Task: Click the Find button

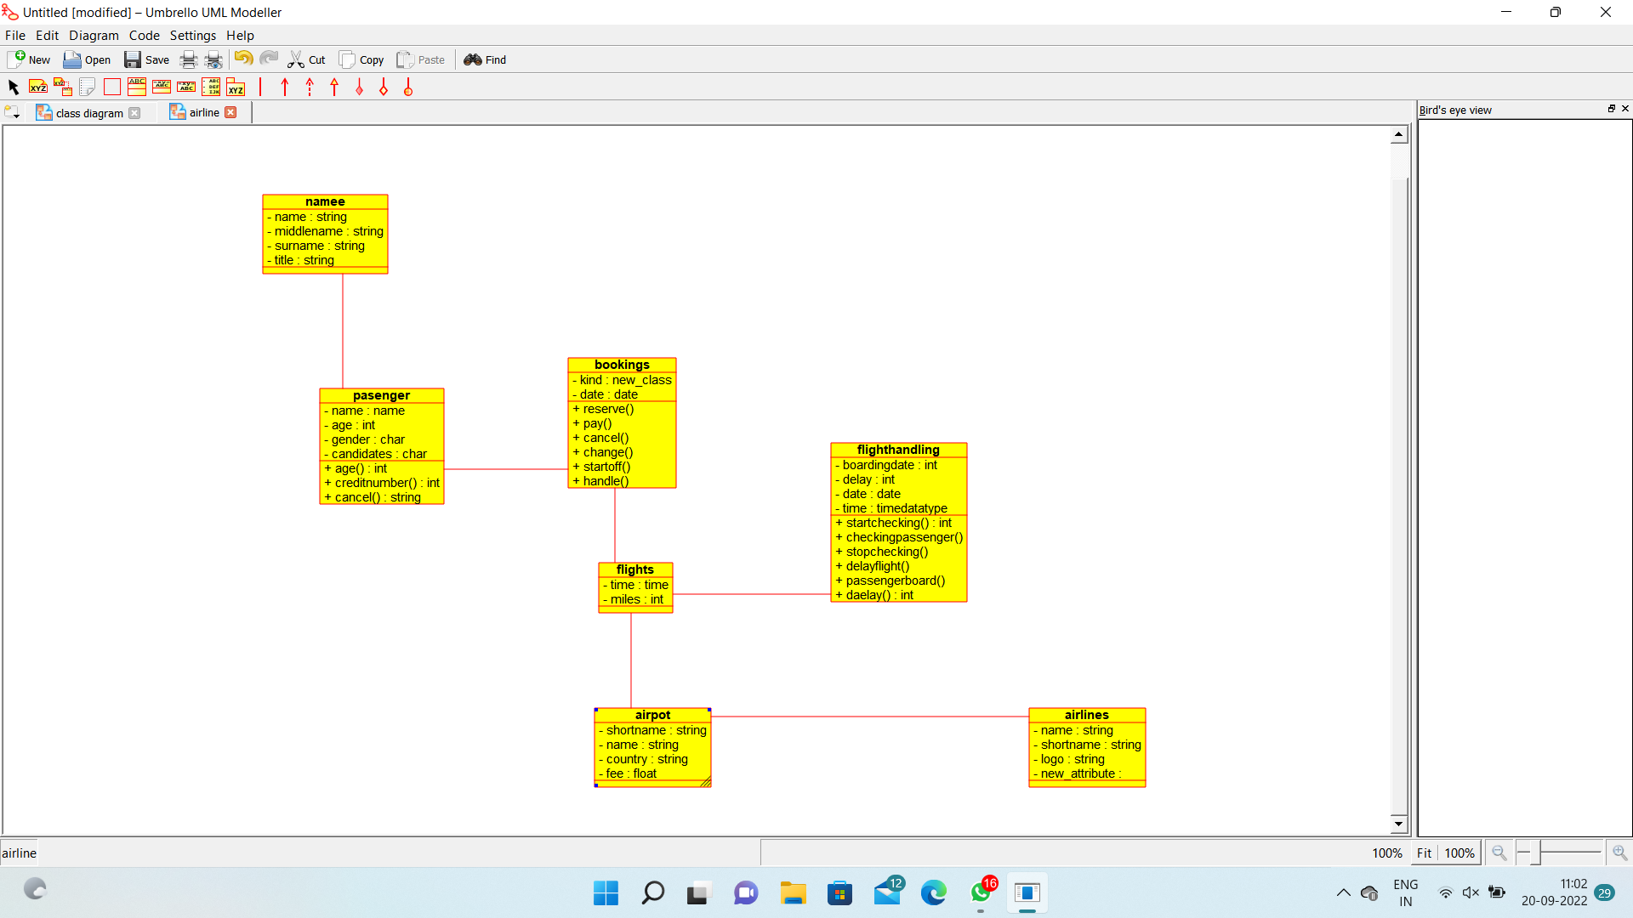Action: (x=485, y=59)
